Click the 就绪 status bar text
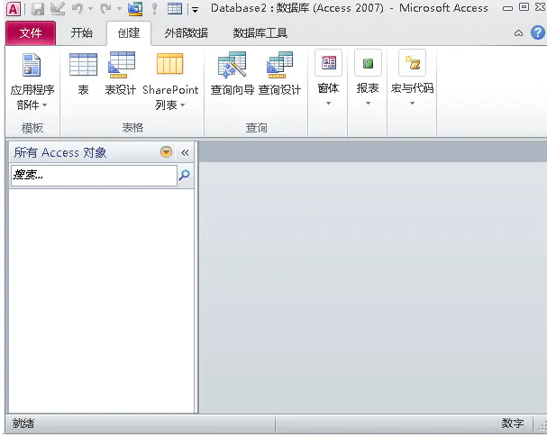The height and width of the screenshot is (437, 547). (x=23, y=423)
